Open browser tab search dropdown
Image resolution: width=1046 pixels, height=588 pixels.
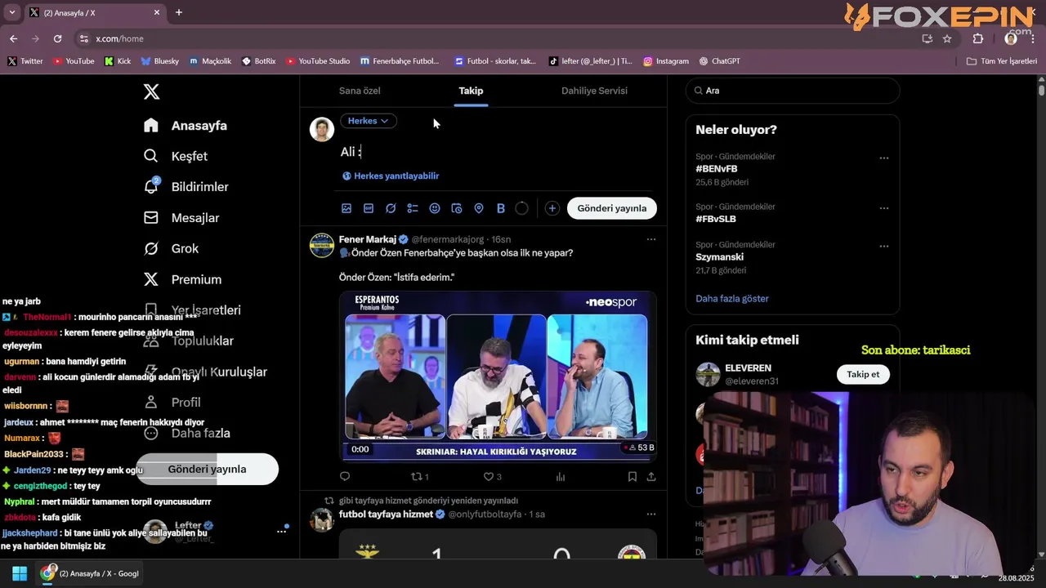(x=11, y=12)
